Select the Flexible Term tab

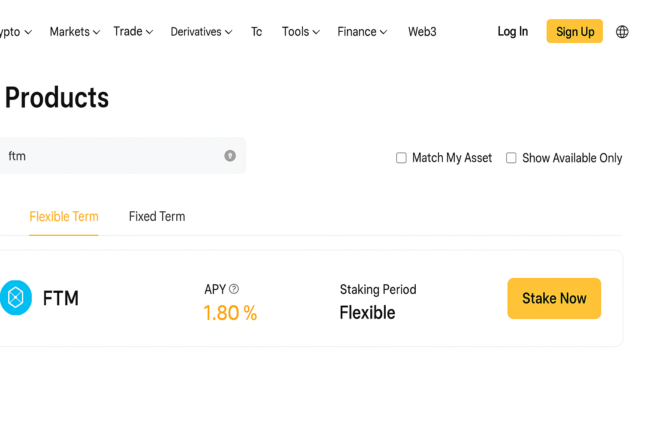coord(63,216)
